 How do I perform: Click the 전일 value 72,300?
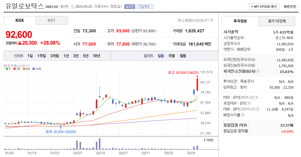89,31
